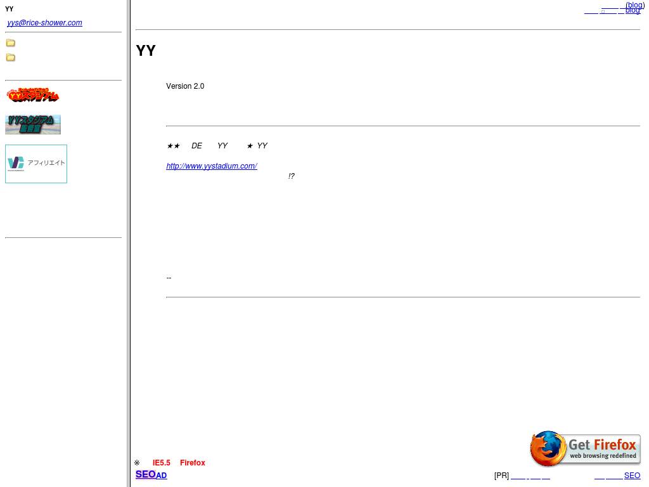This screenshot has width=649, height=487.
Task: Click the red YY Stadium banner logo
Action: coord(33,96)
